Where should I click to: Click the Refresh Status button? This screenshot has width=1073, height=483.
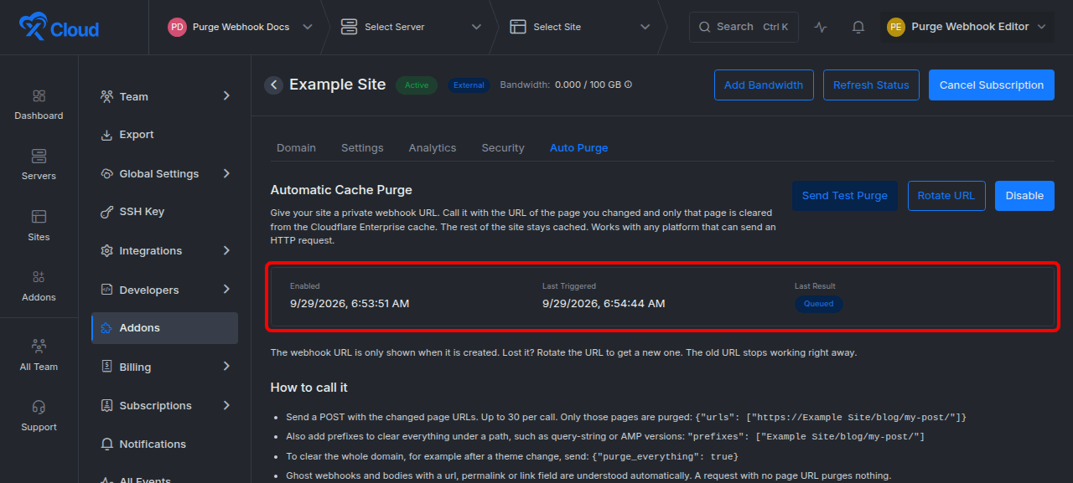click(x=871, y=85)
